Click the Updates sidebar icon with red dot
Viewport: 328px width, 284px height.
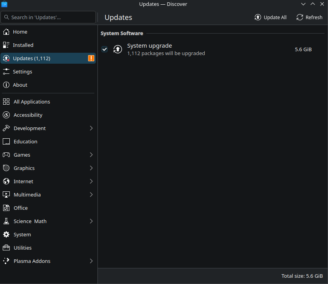pyautogui.click(x=6, y=58)
